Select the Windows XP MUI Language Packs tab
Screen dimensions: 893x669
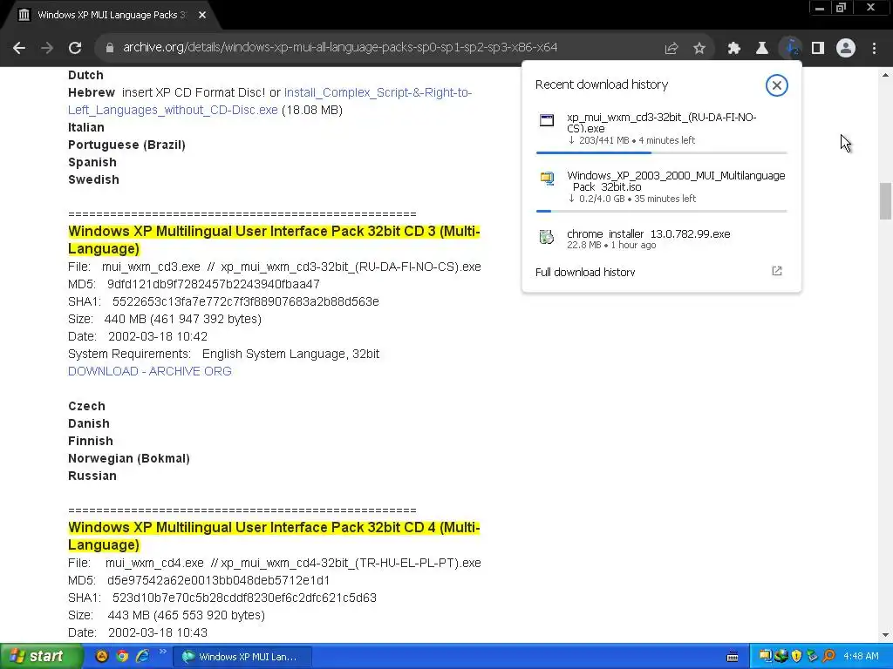111,15
